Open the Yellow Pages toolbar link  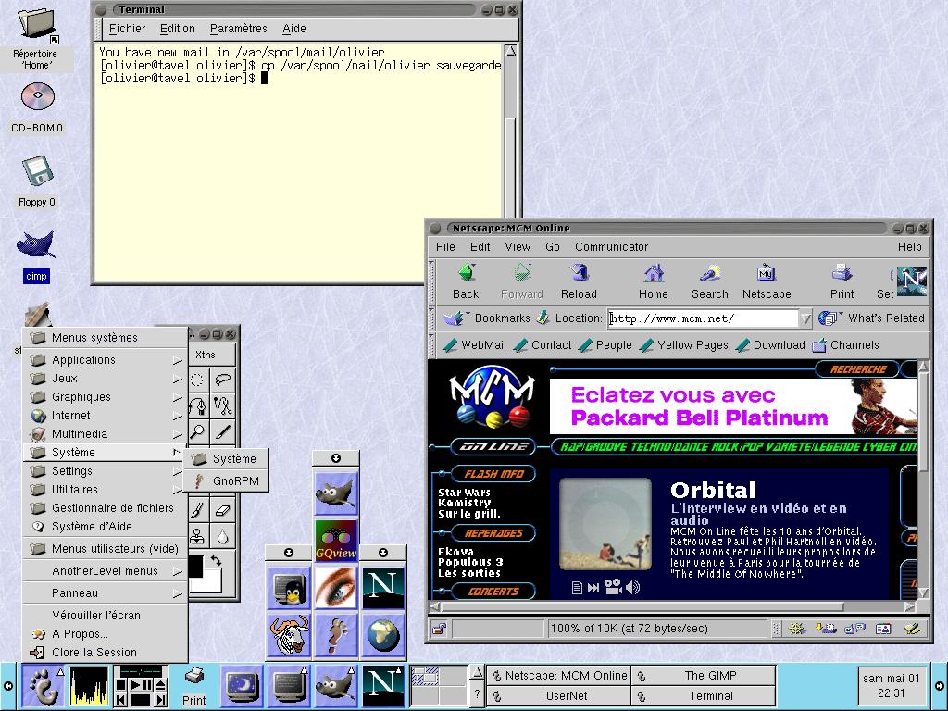tap(684, 345)
